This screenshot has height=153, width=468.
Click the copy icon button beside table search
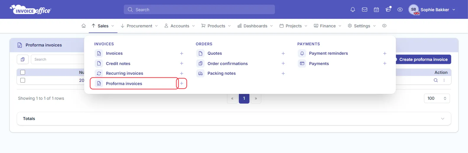[23, 59]
